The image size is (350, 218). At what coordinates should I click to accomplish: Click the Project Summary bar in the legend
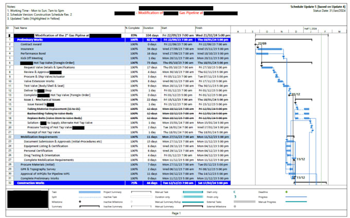142,192
